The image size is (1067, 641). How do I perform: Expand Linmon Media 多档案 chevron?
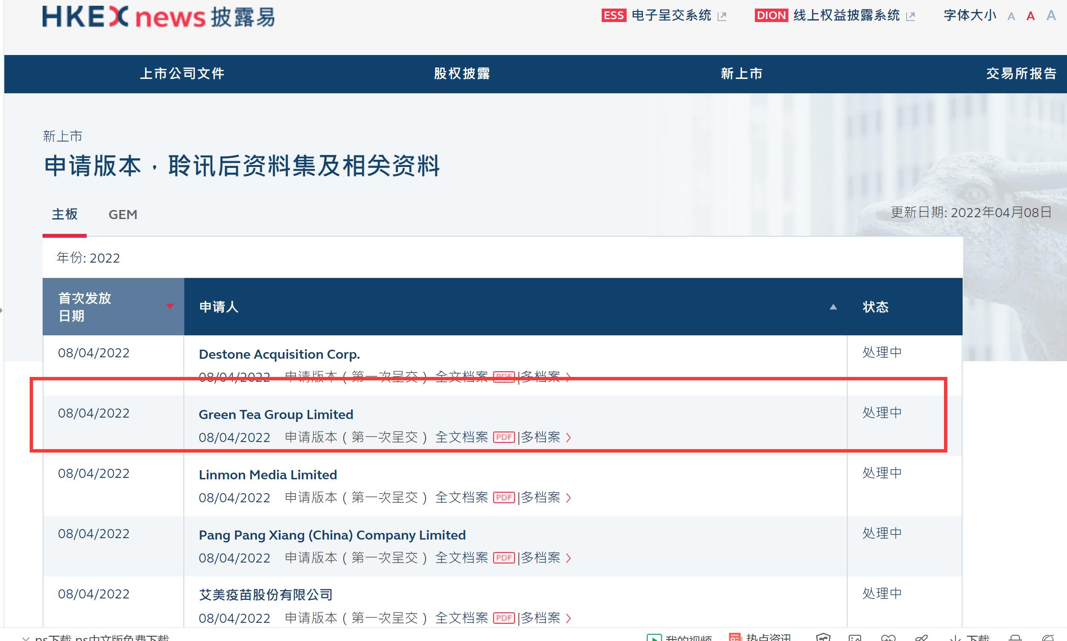(x=568, y=497)
